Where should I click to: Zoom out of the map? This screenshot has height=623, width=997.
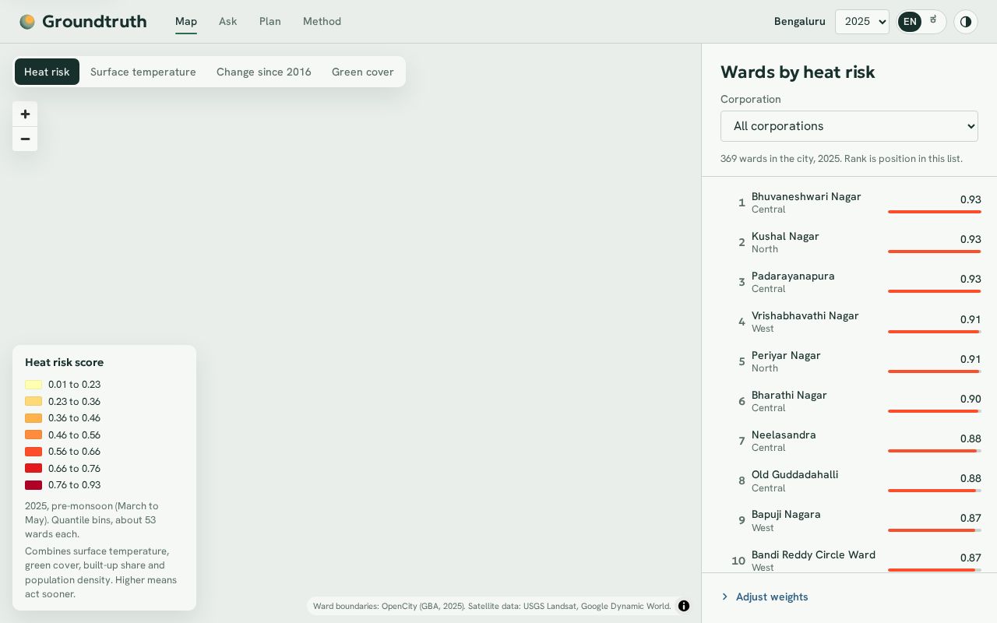click(25, 139)
